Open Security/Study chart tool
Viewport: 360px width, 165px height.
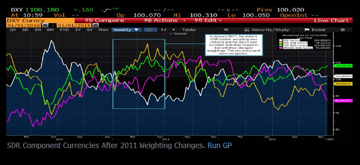(x=267, y=30)
